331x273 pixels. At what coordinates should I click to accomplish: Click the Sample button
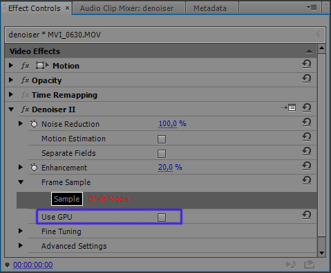pyautogui.click(x=67, y=199)
